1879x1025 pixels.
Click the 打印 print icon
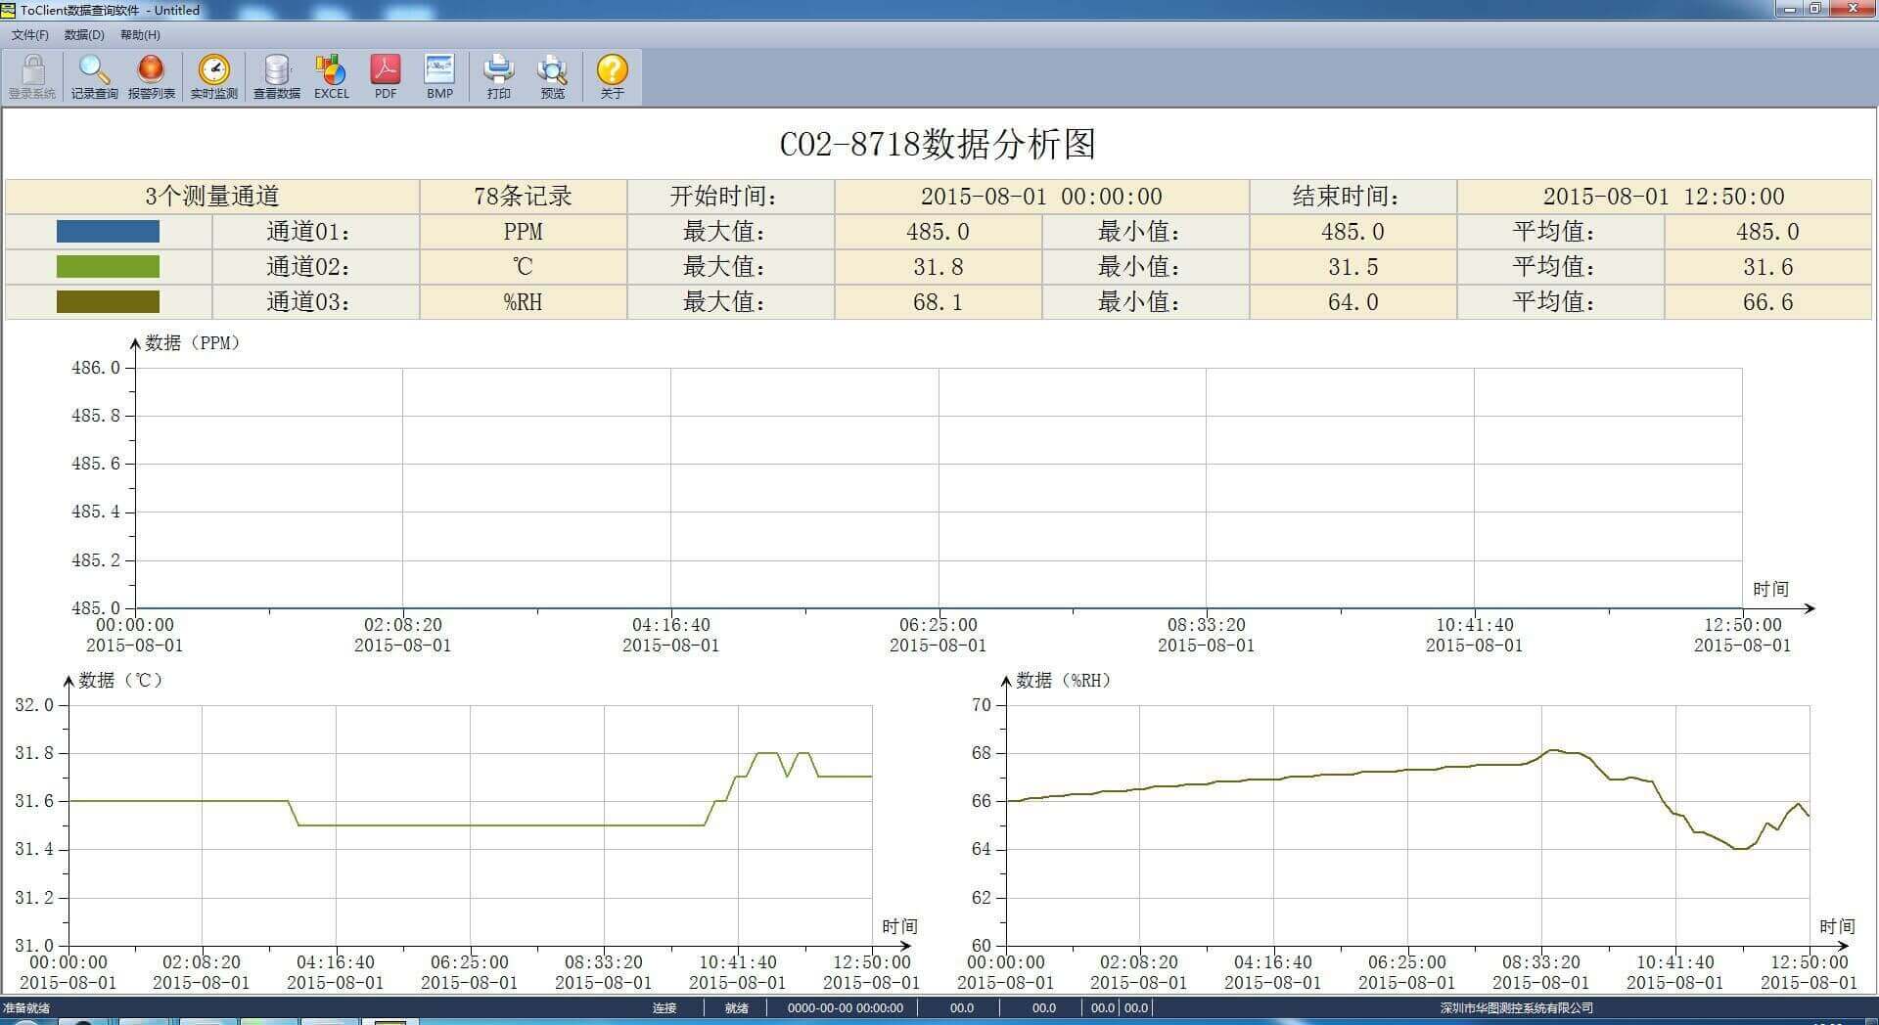[x=498, y=76]
